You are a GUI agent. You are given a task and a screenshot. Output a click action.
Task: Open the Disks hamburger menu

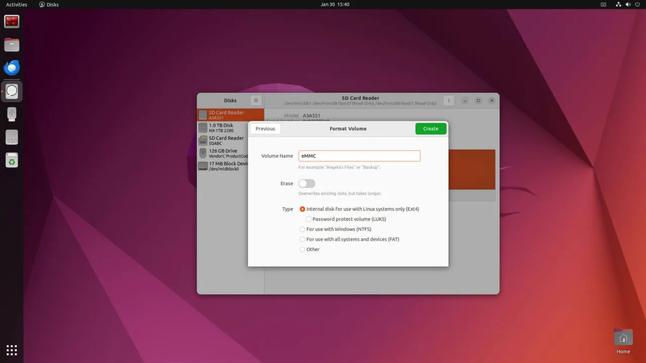(256, 100)
